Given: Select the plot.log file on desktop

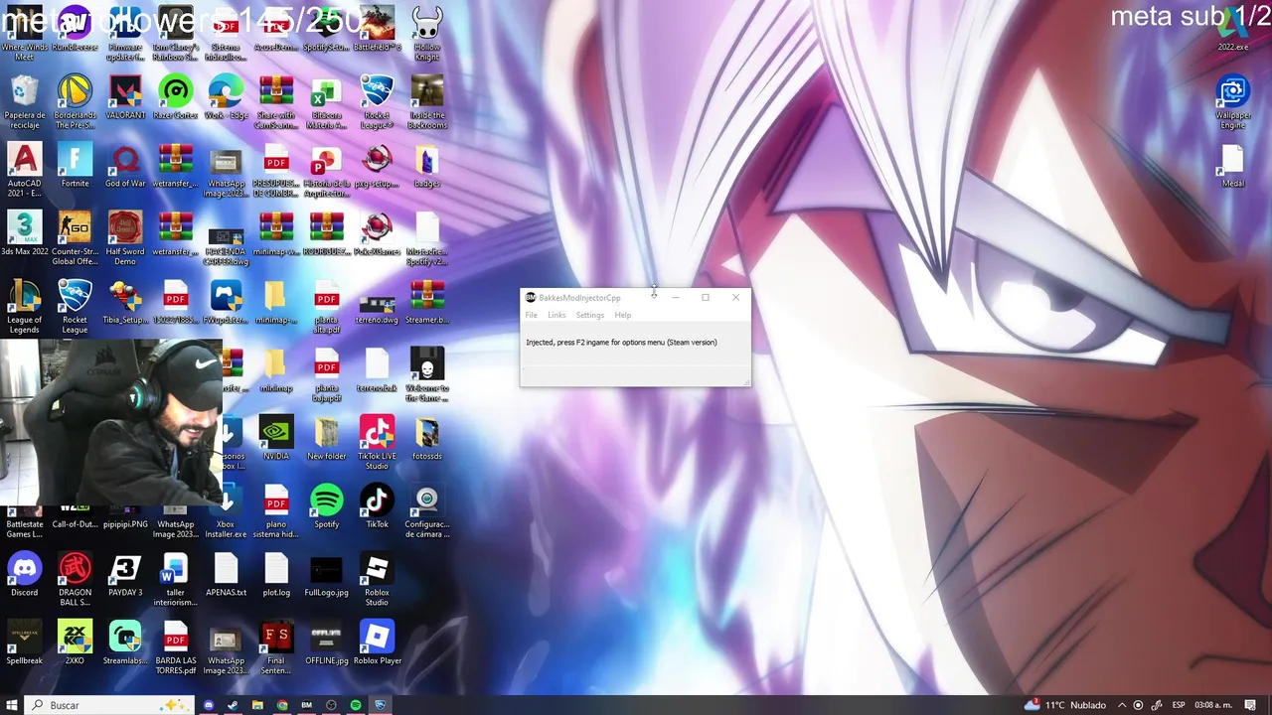Looking at the screenshot, I should tap(276, 574).
